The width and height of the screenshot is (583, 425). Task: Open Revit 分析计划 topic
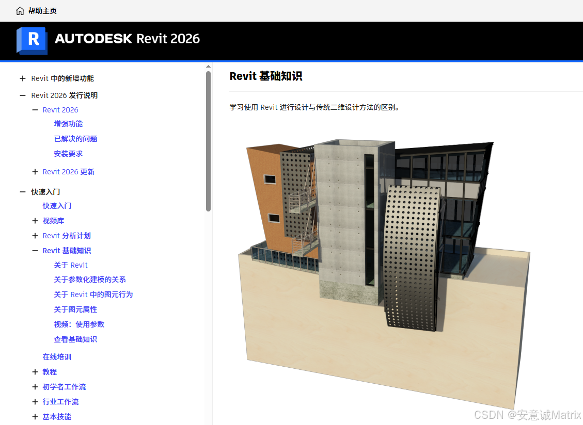coord(67,236)
